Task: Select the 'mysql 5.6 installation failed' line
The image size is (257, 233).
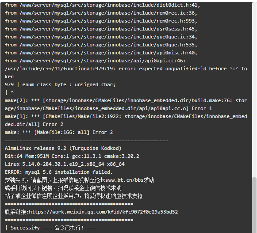Action: [59, 172]
